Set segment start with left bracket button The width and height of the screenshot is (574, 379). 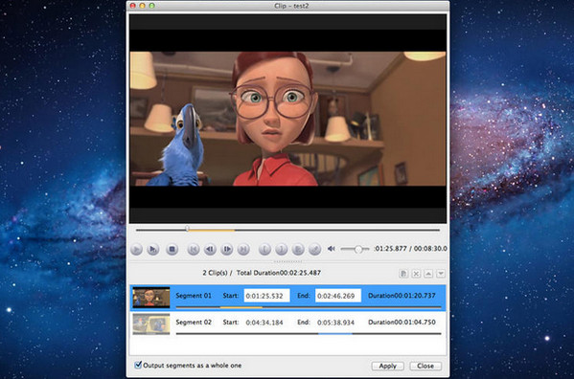click(264, 250)
